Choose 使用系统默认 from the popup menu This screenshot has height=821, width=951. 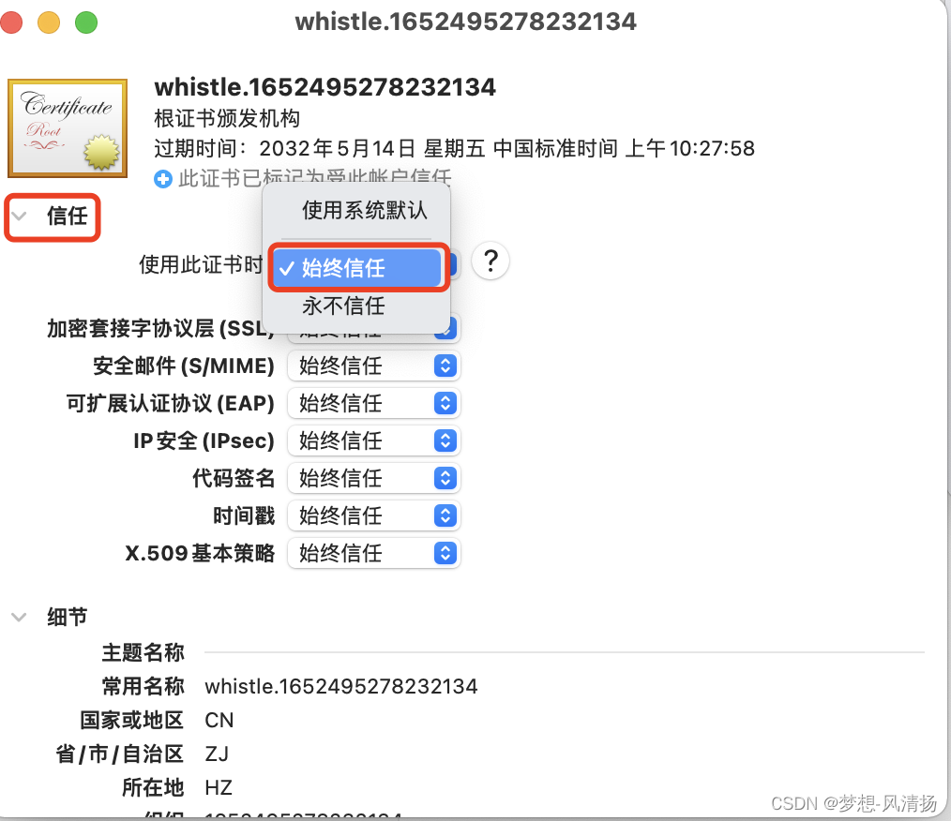(365, 210)
